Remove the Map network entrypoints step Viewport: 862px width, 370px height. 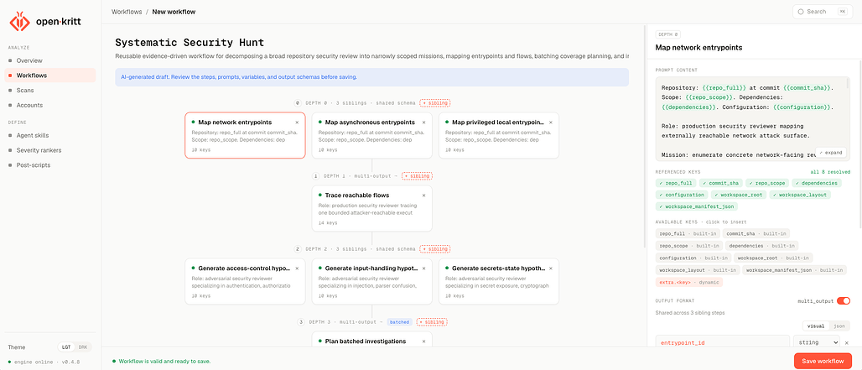pyautogui.click(x=297, y=122)
